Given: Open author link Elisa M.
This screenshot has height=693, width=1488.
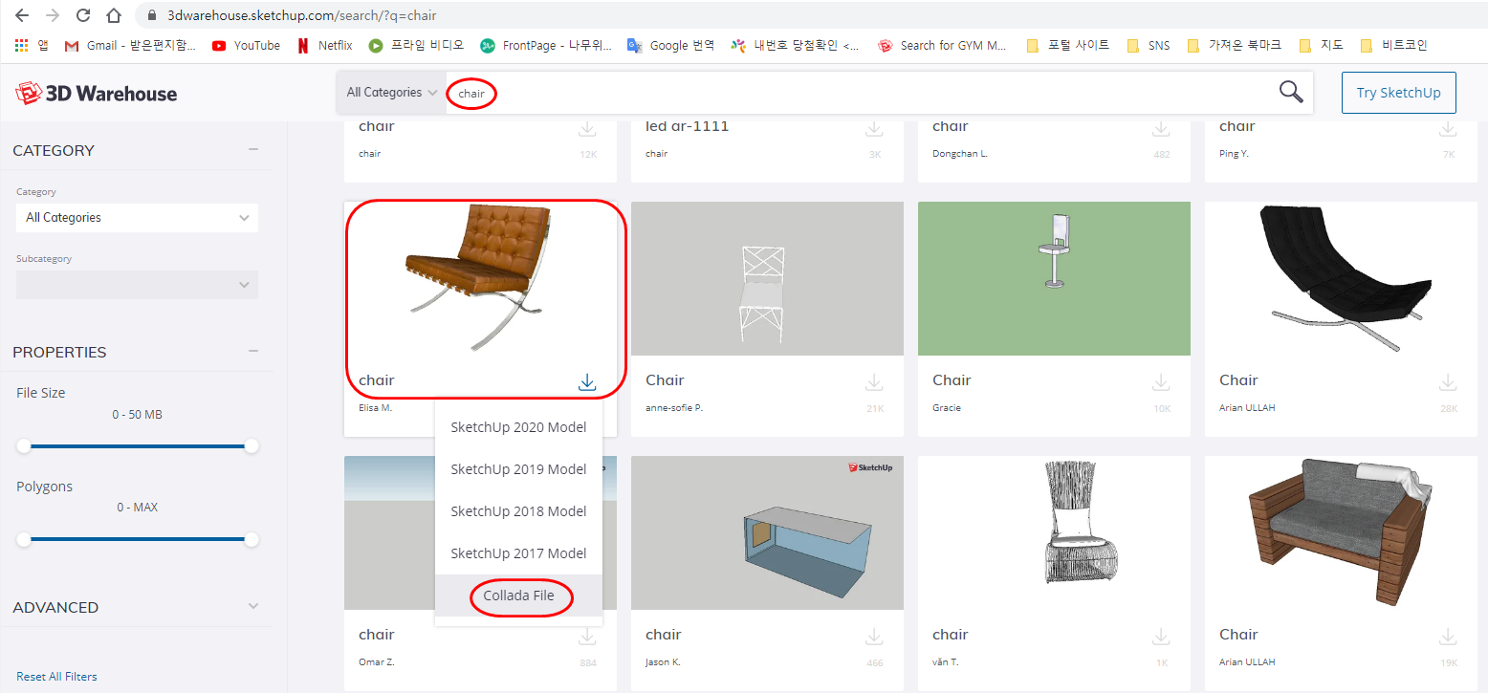Looking at the screenshot, I should point(375,408).
